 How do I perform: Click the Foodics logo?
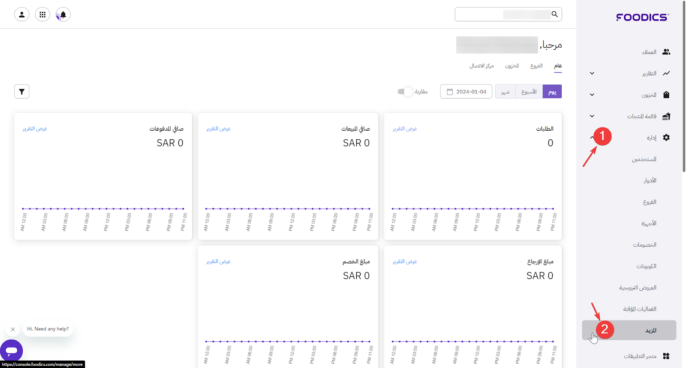[642, 17]
